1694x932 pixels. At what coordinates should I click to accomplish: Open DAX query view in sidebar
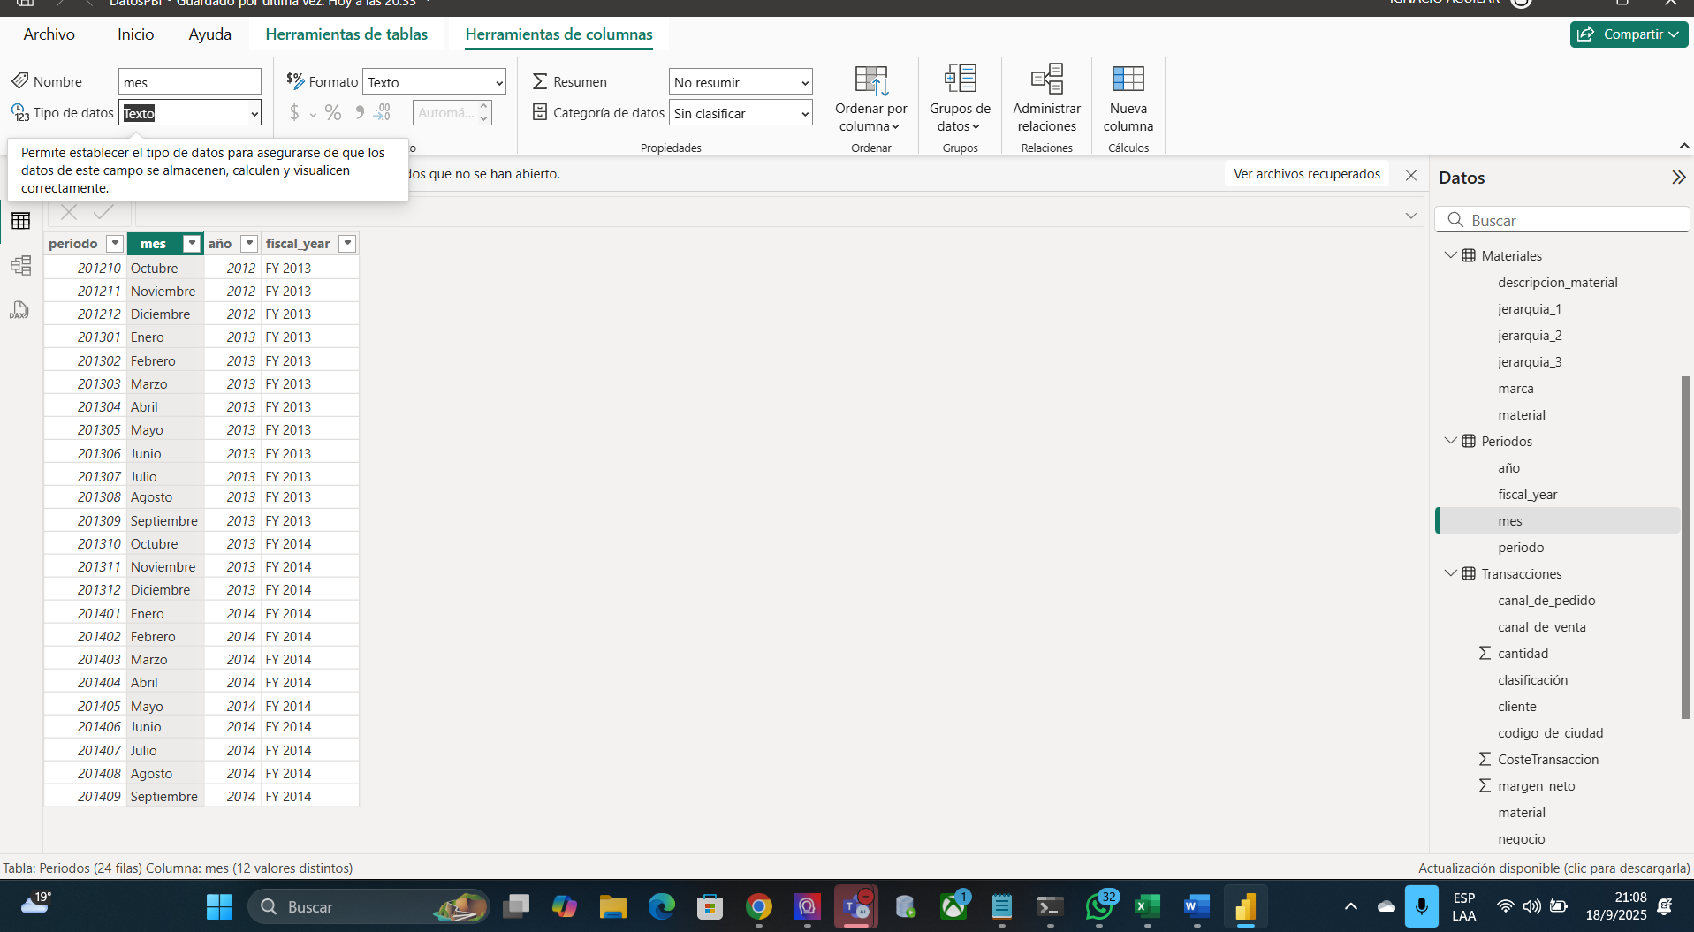[19, 310]
